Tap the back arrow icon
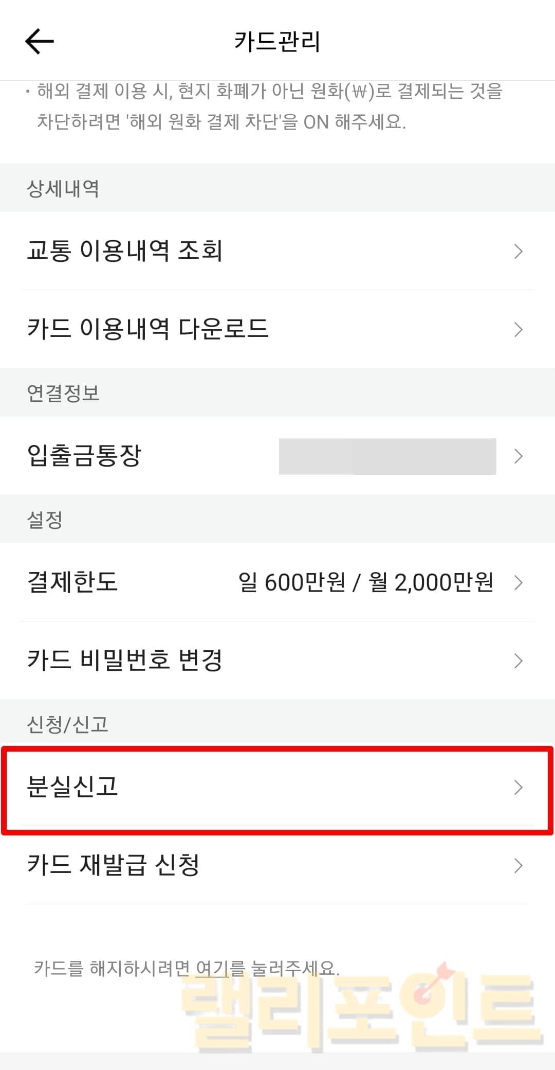 pos(40,41)
